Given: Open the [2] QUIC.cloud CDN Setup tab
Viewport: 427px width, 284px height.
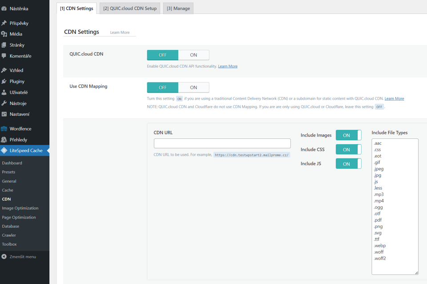Looking at the screenshot, I should pyautogui.click(x=130, y=8).
